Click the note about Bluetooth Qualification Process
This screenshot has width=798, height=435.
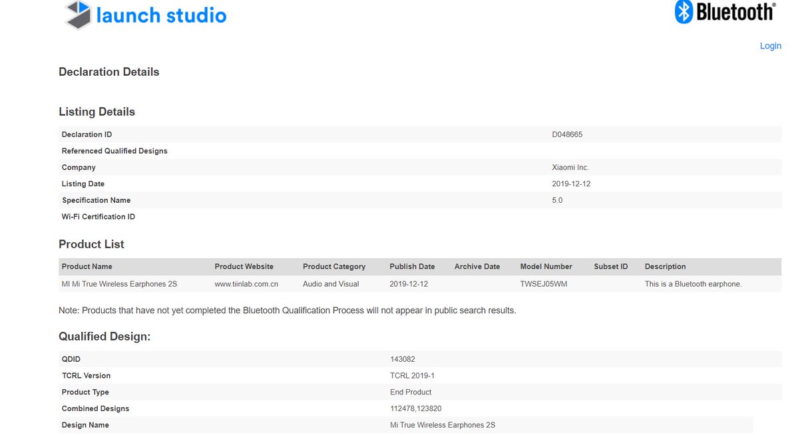point(287,311)
